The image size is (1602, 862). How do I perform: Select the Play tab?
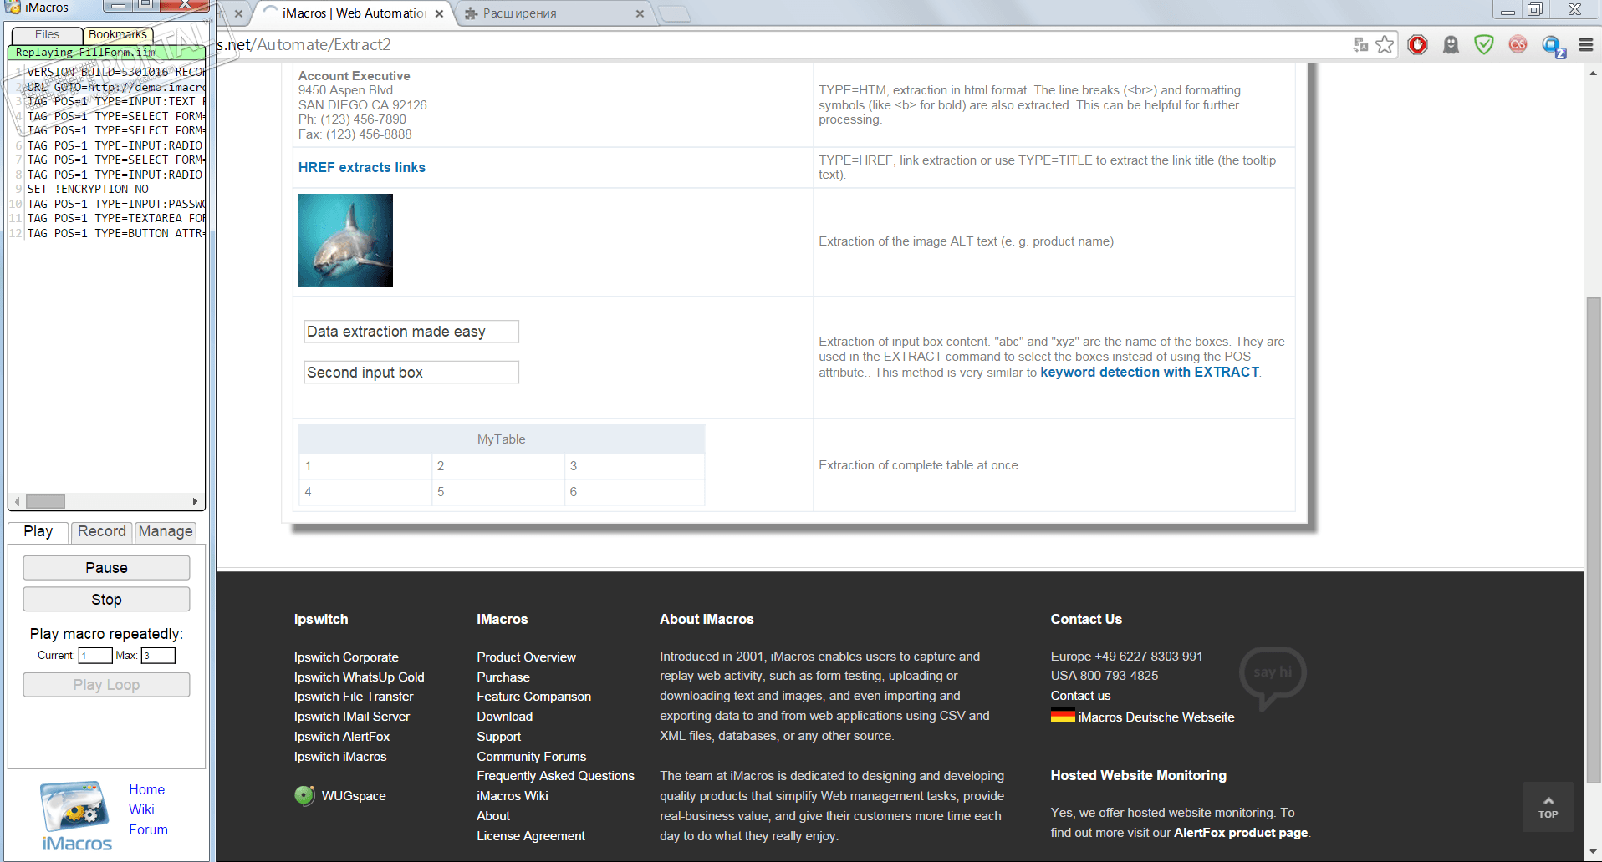point(38,532)
